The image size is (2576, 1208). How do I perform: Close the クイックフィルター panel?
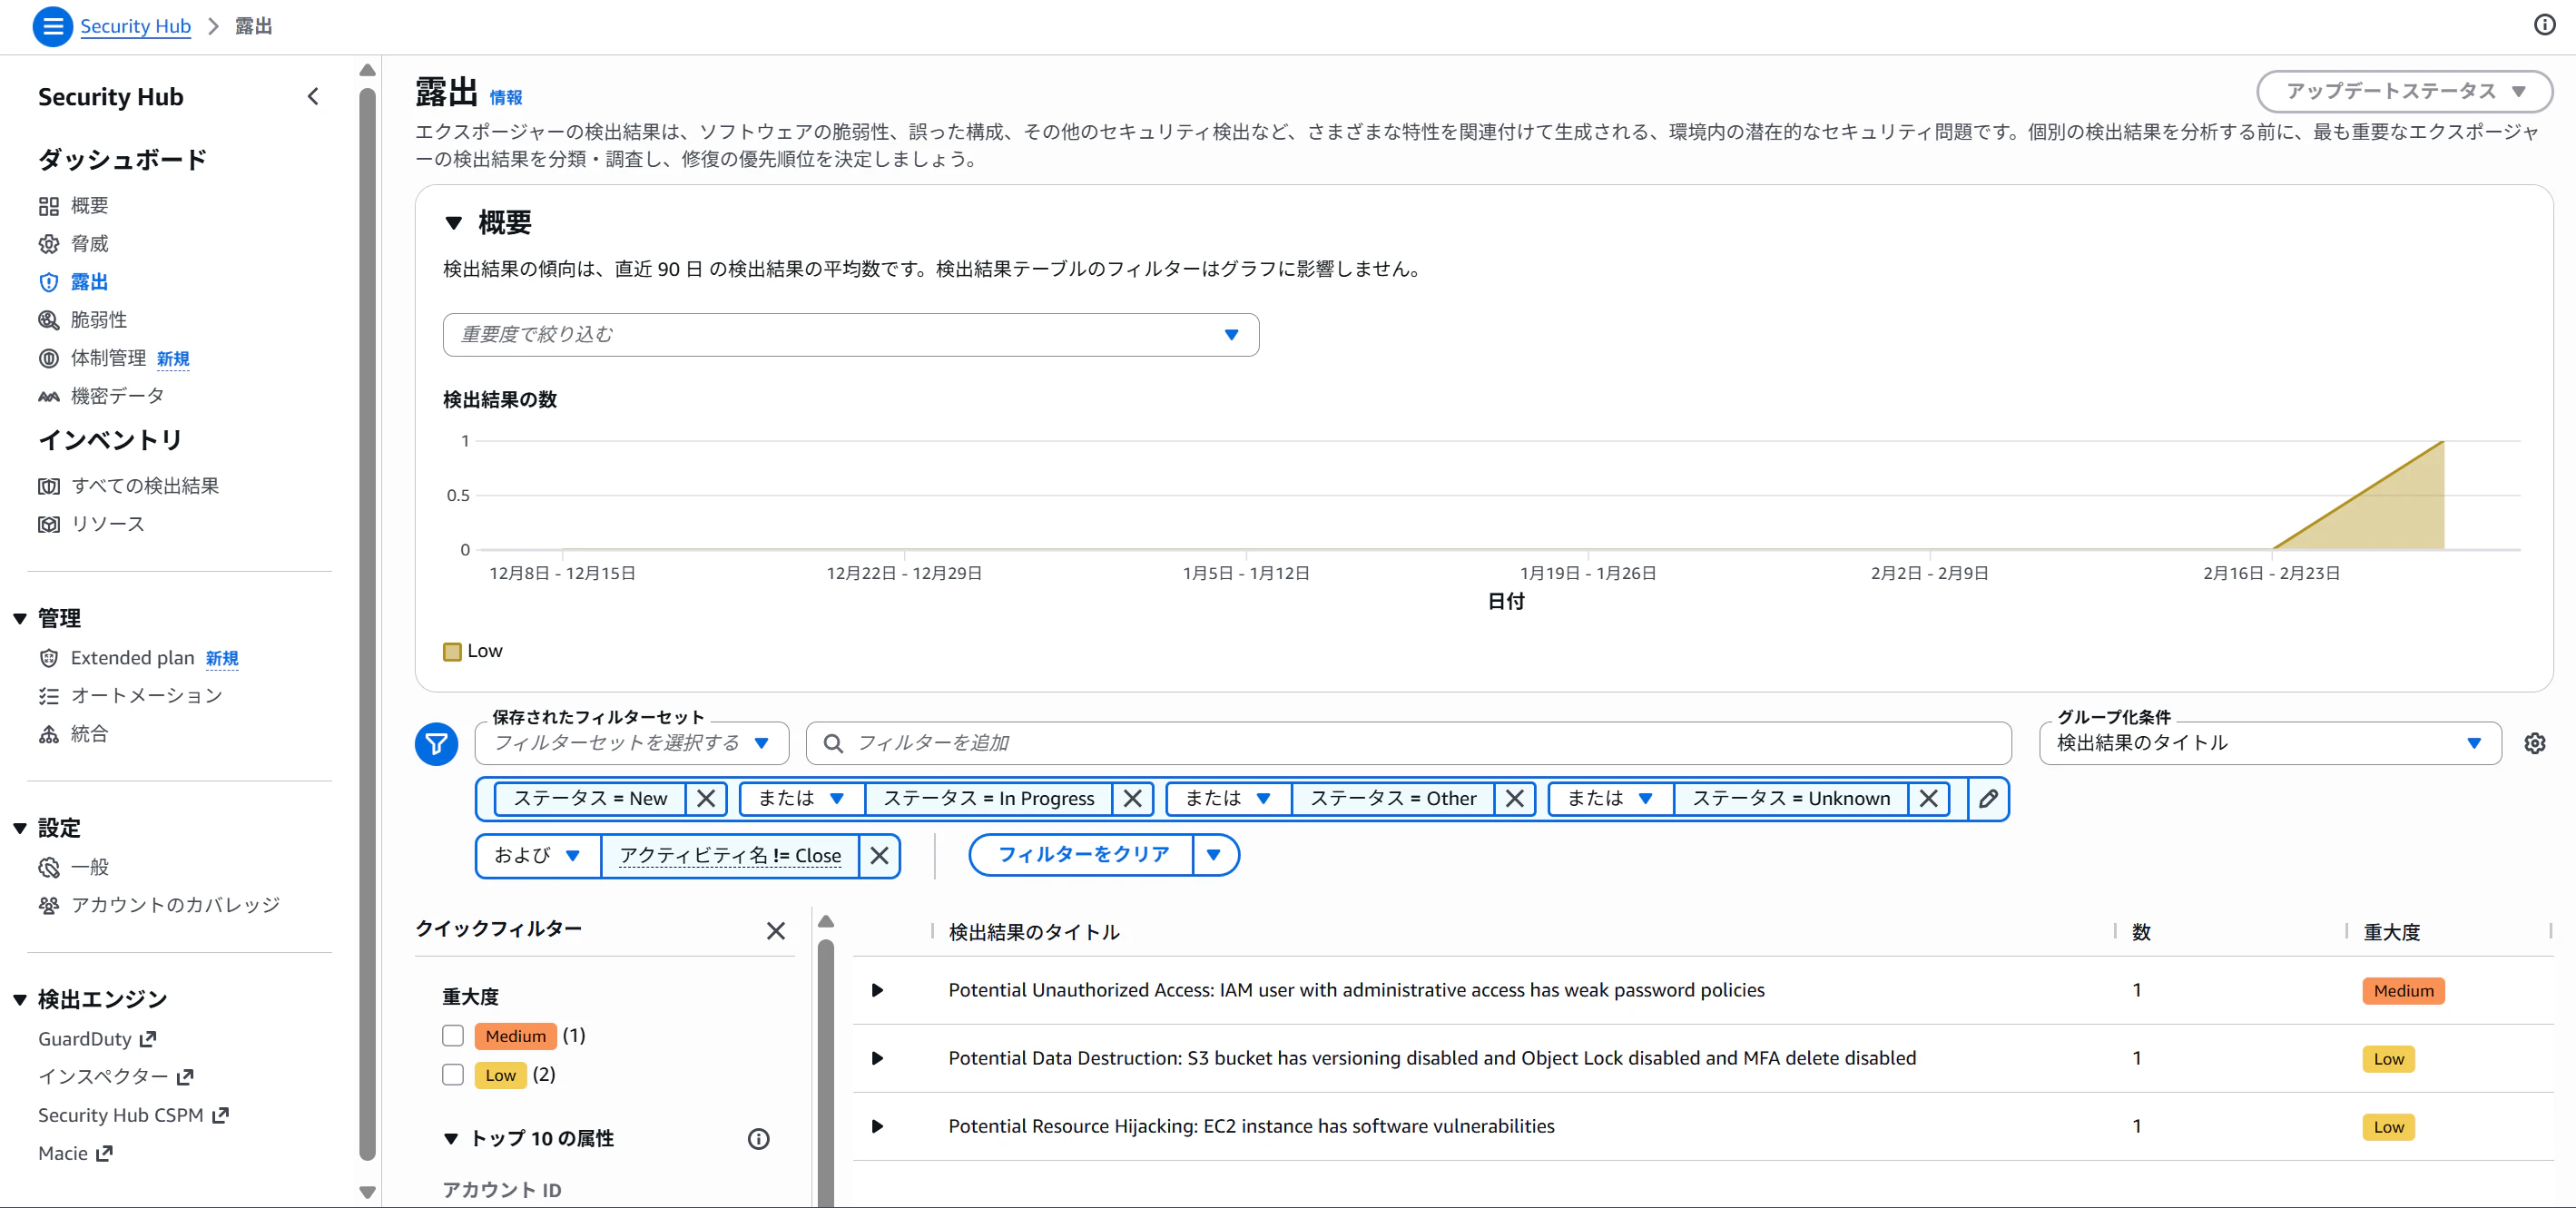(775, 930)
